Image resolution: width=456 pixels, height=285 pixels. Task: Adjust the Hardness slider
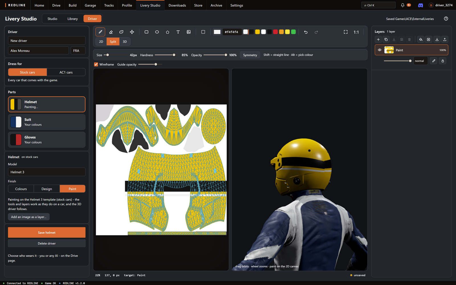[x=165, y=55]
